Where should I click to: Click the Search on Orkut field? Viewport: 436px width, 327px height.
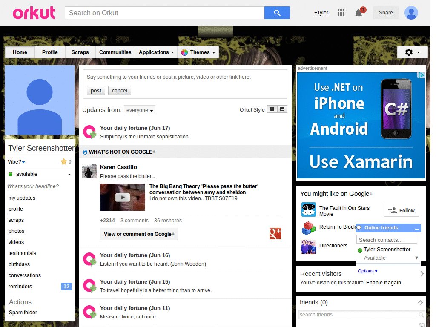click(x=165, y=13)
